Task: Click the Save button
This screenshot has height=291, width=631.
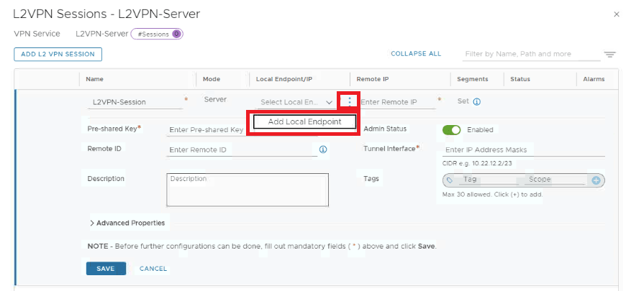Action: point(106,269)
